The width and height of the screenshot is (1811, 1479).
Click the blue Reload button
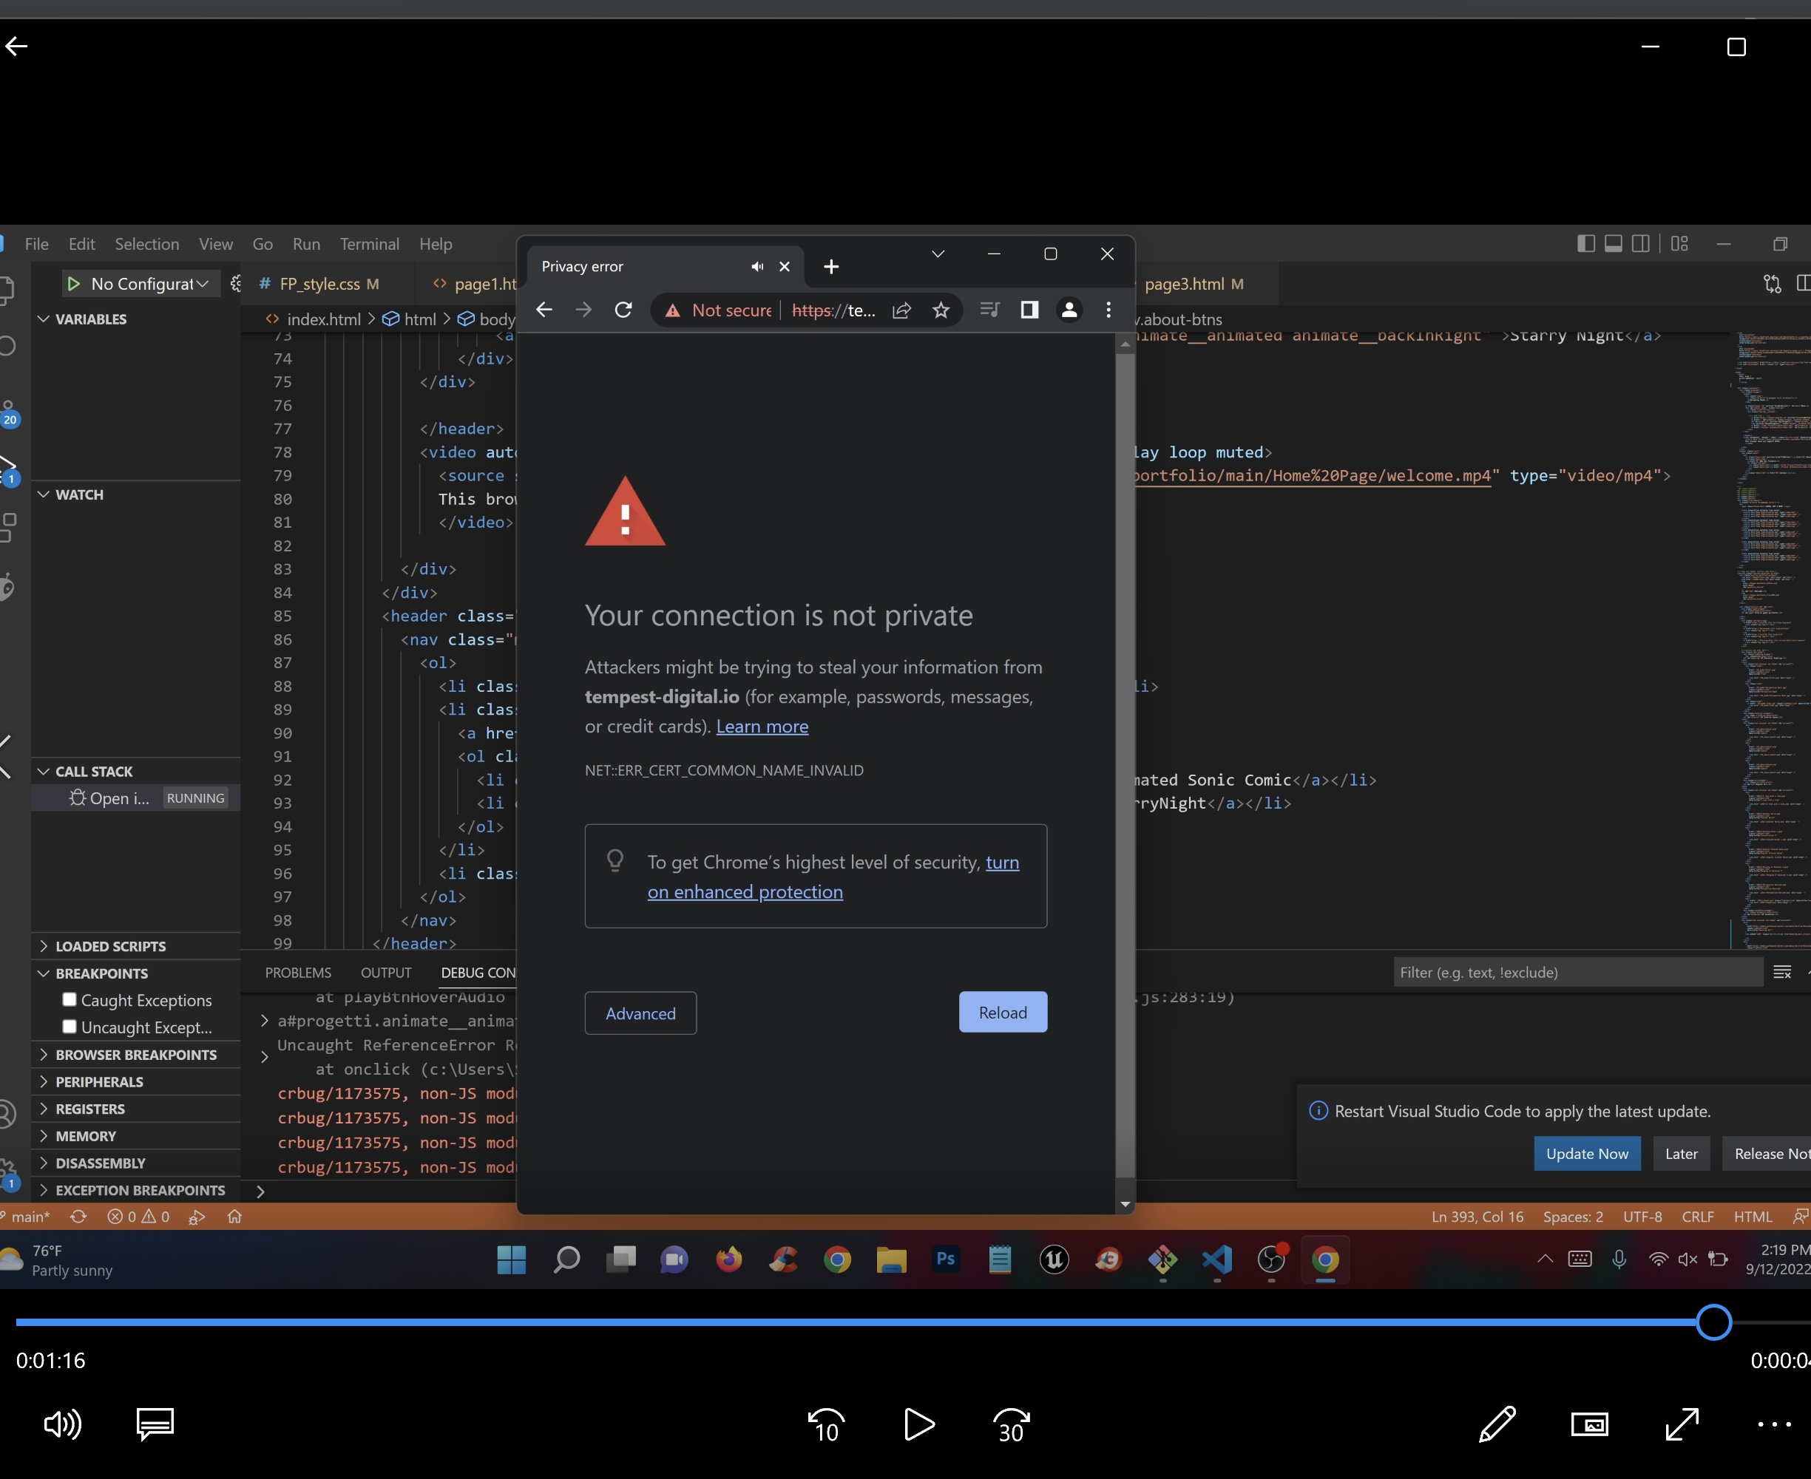coord(1003,1012)
